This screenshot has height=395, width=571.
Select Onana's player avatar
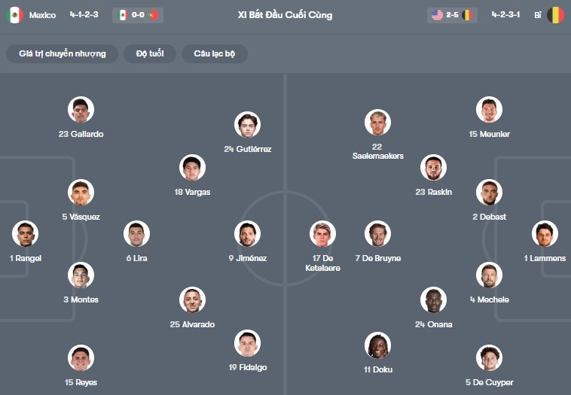click(x=433, y=300)
